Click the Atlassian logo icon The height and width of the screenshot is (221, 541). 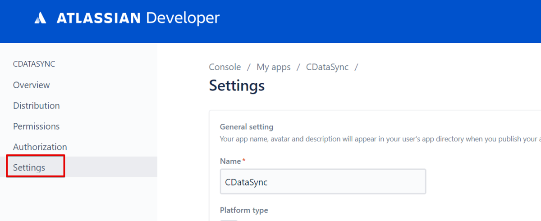point(41,18)
